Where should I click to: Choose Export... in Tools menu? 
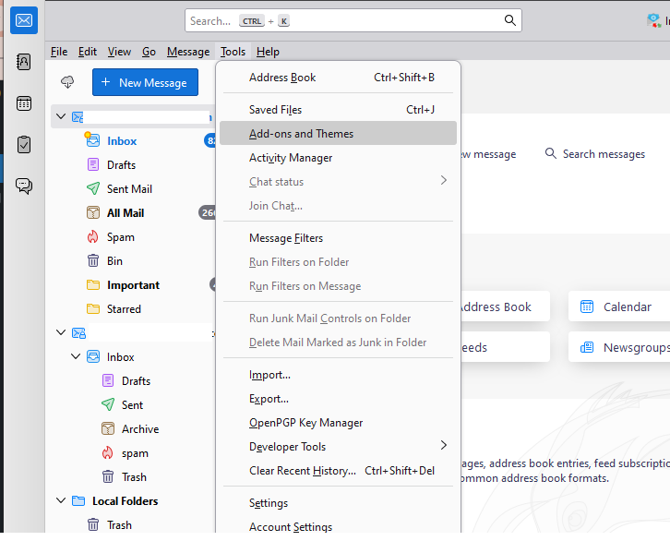[338, 399]
